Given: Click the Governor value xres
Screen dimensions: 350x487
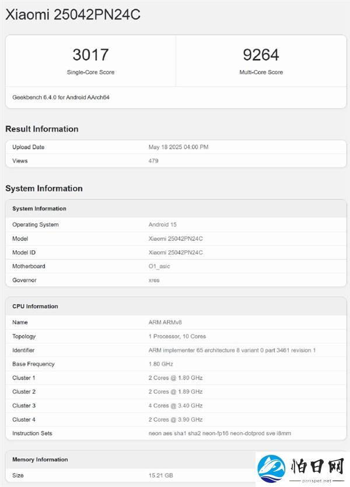Looking at the screenshot, I should click(x=154, y=280).
